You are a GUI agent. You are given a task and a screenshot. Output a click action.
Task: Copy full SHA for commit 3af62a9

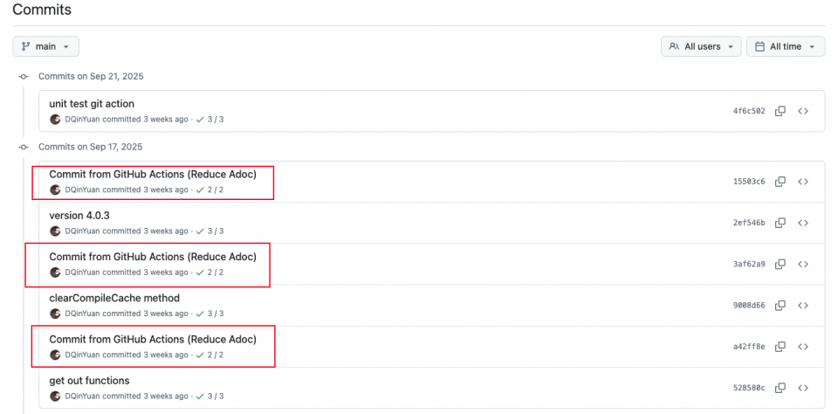[780, 264]
